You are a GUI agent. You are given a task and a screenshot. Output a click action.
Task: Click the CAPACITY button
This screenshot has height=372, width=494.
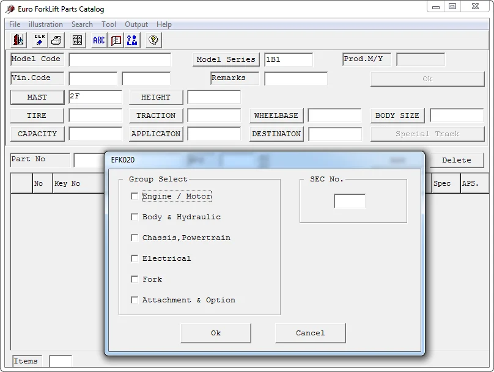37,134
